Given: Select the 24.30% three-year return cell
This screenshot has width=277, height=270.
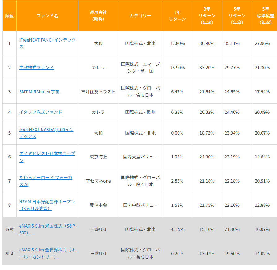Looking at the screenshot, I should [207, 157].
